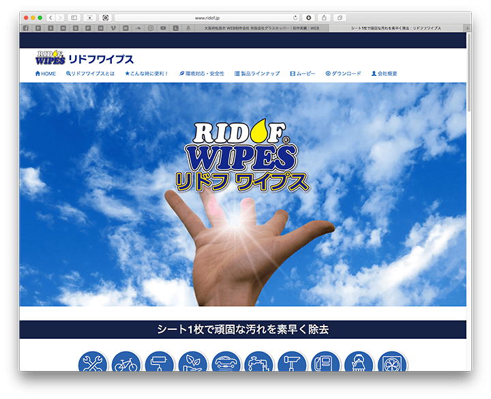Toggle the Safari sidebar button
Viewport: 491px width, 399px height.
pyautogui.click(x=74, y=18)
